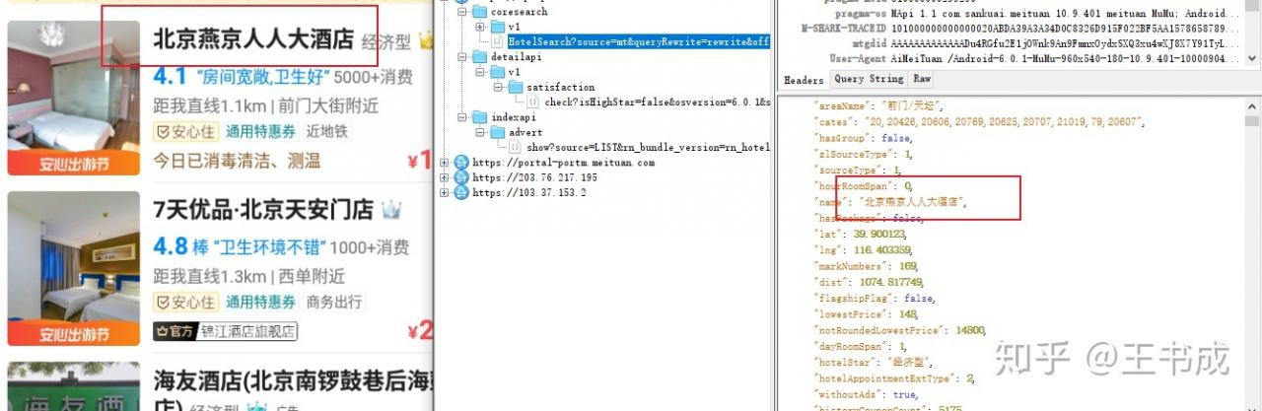
Task: Select the HotelSearch?source=mt request row
Action: coord(638,42)
